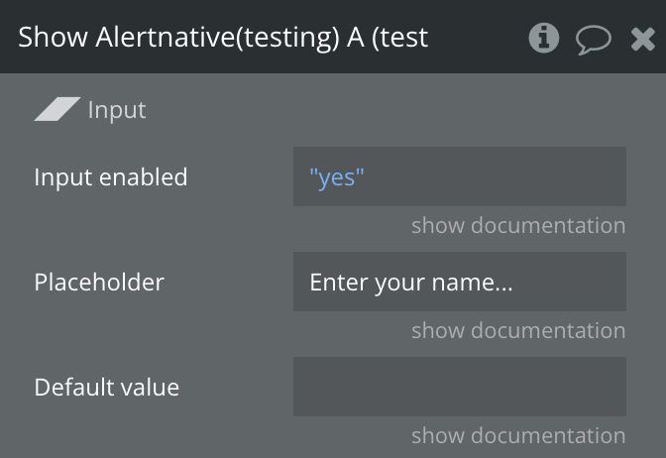The width and height of the screenshot is (666, 458).
Task: Click the "Input enabled" label
Action: [x=111, y=177]
